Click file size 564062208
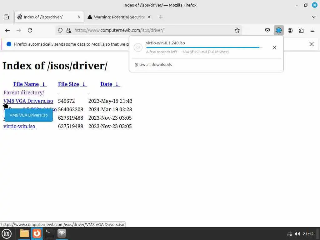 pyautogui.click(x=71, y=110)
